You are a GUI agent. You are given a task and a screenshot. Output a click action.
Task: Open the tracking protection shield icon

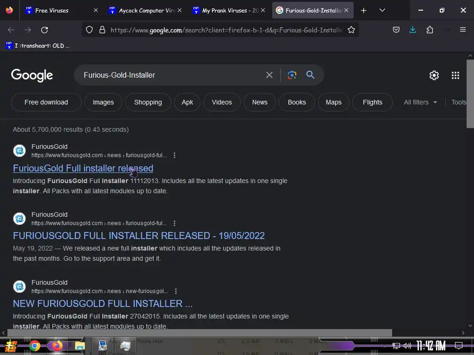tap(89, 30)
